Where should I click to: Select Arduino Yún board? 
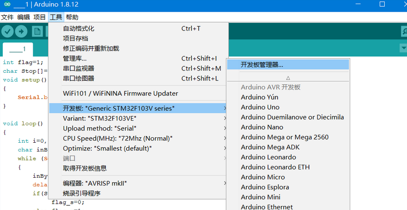[288, 97]
